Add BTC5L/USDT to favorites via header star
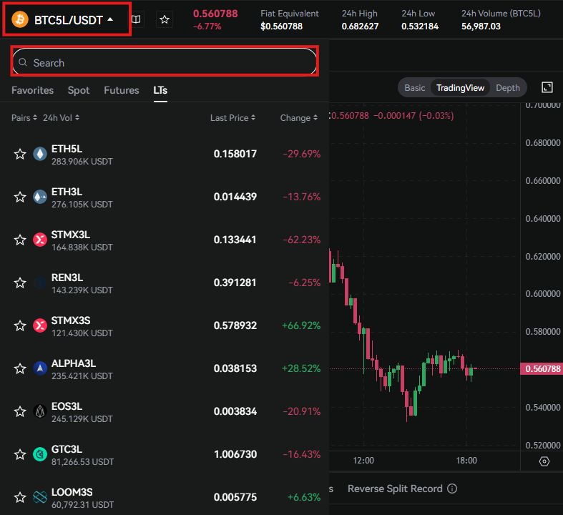Image resolution: width=563 pixels, height=515 pixels. [x=165, y=19]
